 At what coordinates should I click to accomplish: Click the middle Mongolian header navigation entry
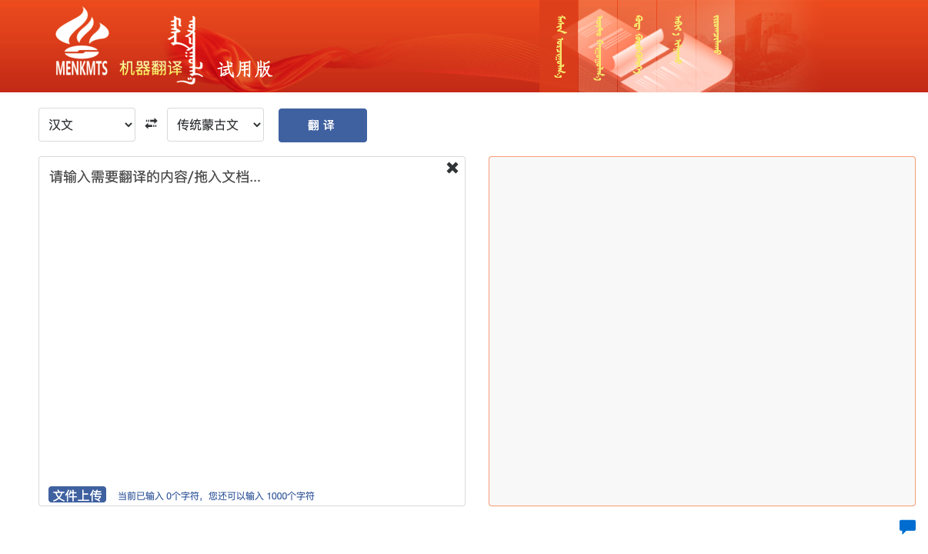click(637, 45)
